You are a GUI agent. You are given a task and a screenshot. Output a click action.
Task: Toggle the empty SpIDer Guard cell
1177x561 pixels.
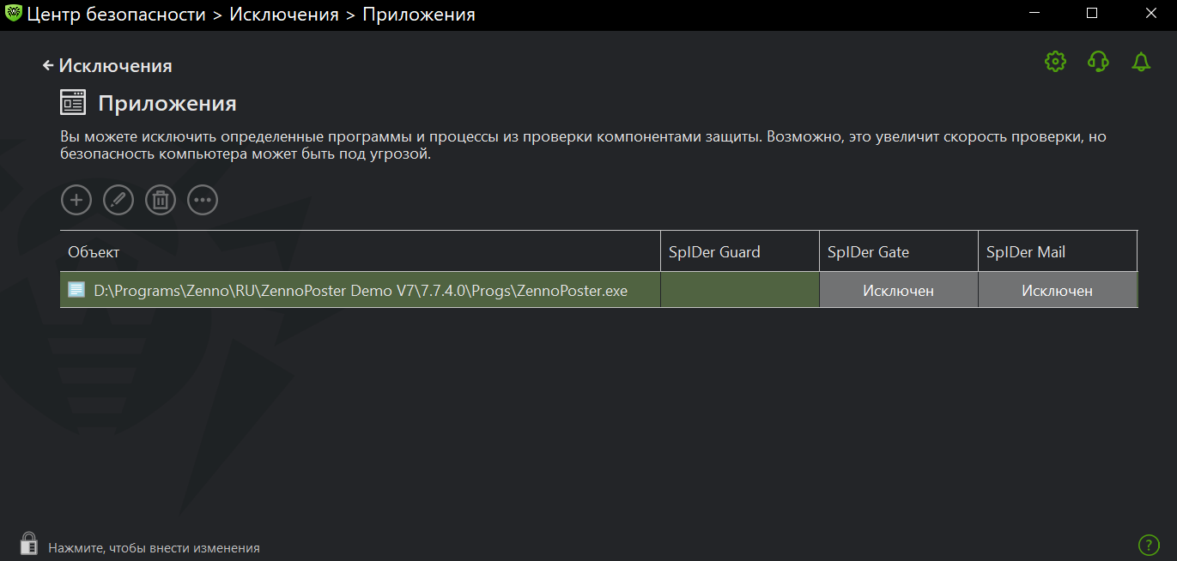coord(739,291)
